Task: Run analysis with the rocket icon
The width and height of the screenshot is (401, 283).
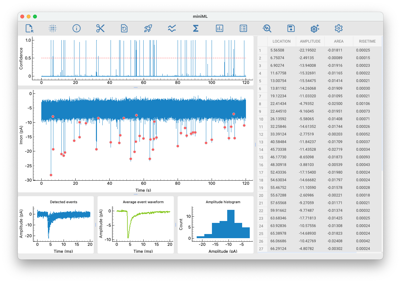Action: (148, 28)
